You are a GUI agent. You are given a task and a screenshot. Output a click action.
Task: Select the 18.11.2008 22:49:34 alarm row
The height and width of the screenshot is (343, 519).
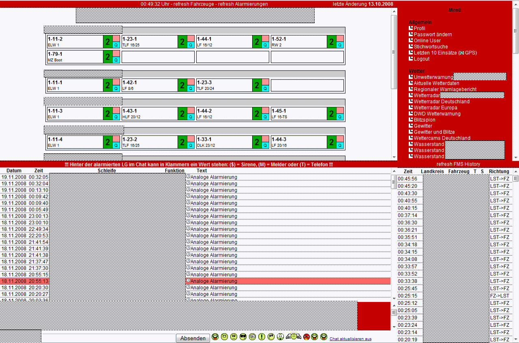pos(195,229)
